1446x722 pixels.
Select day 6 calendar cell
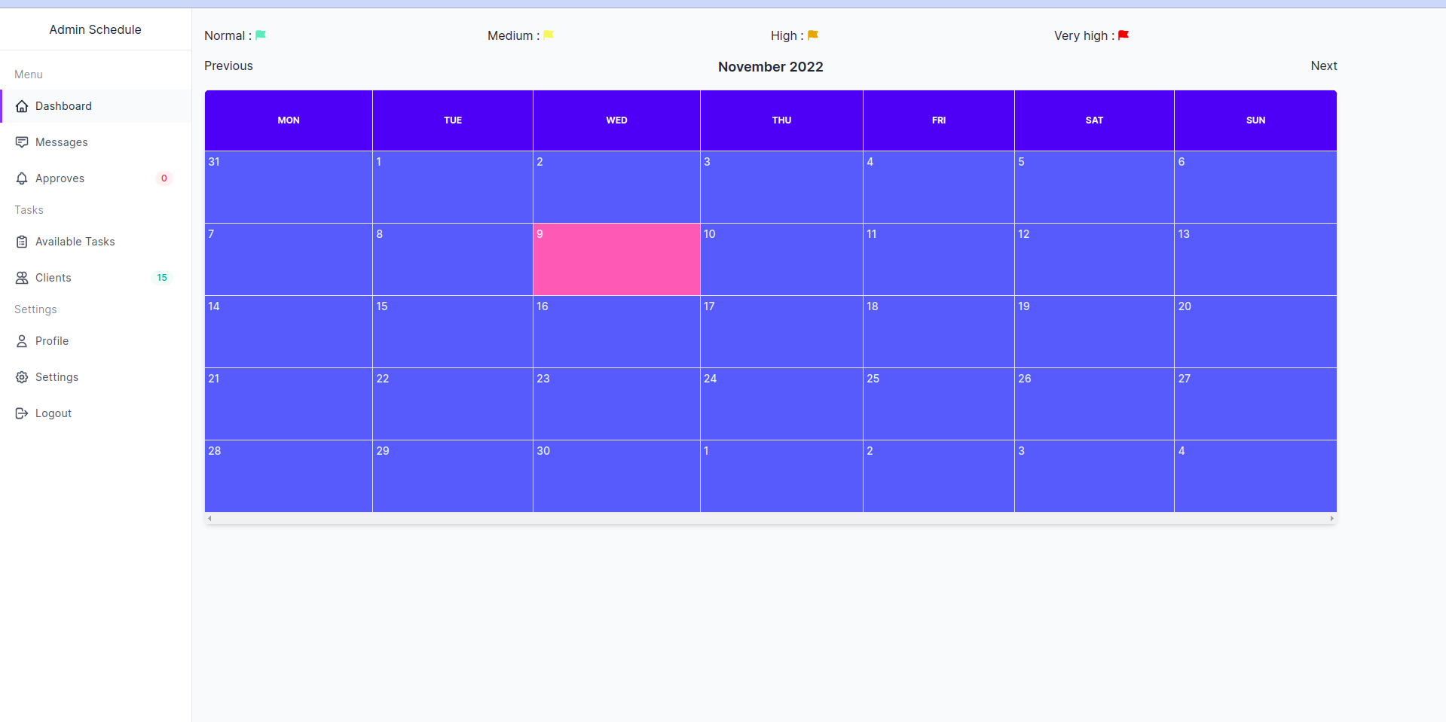point(1255,187)
